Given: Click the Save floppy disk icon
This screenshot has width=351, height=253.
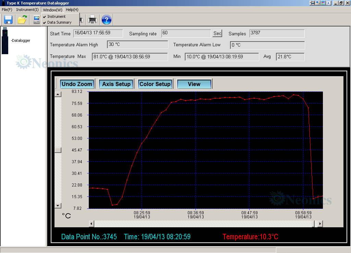Looking at the screenshot, I should (x=8, y=20).
